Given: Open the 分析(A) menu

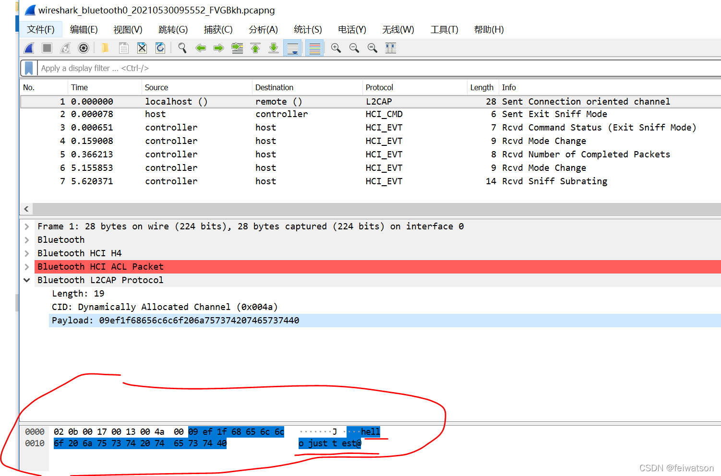Looking at the screenshot, I should coord(264,30).
